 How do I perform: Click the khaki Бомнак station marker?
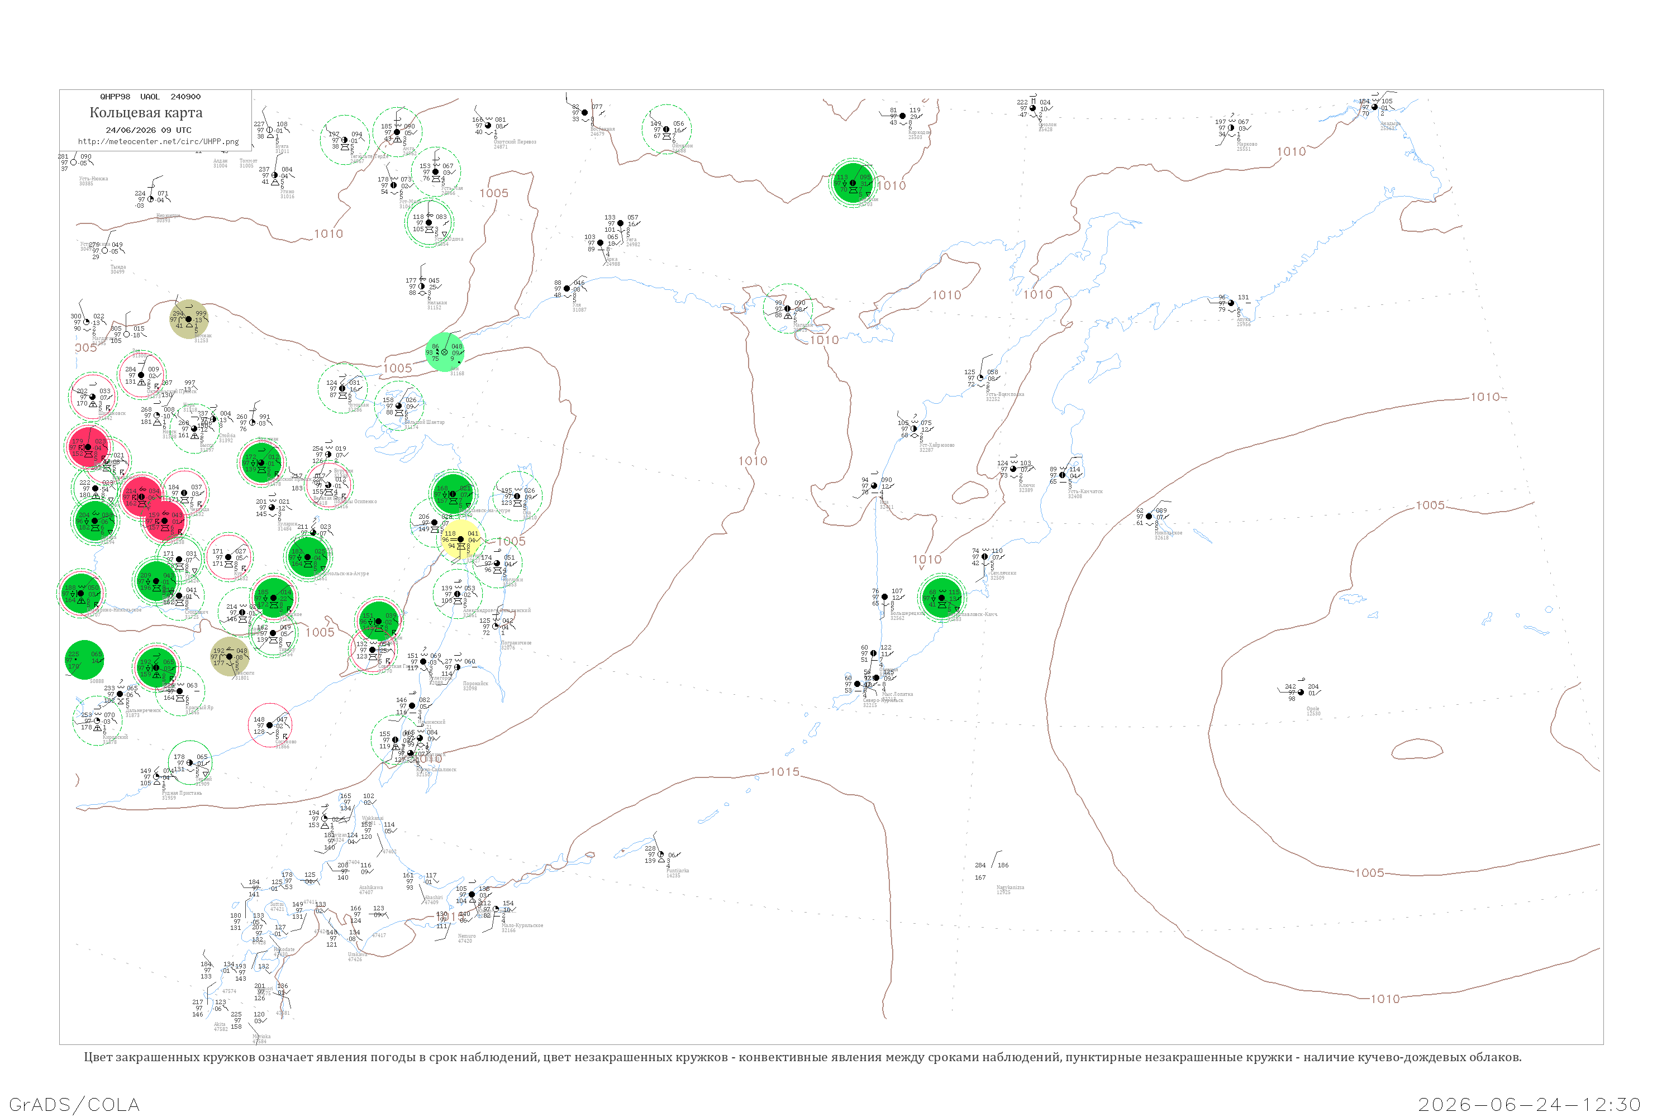(189, 319)
